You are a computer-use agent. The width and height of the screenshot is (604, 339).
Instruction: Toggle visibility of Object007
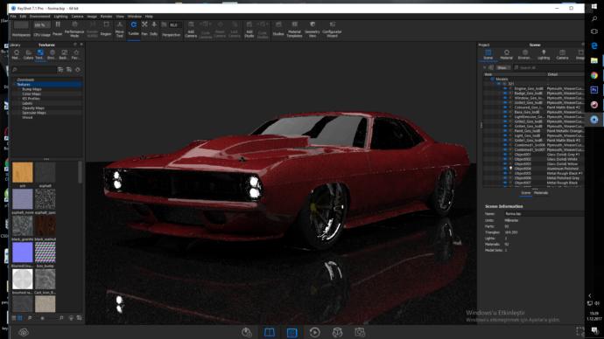click(505, 183)
